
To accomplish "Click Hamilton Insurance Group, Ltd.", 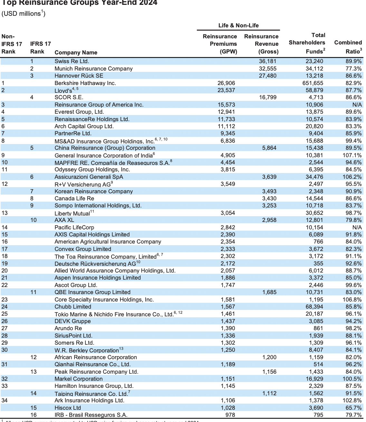I will (x=94, y=386).
